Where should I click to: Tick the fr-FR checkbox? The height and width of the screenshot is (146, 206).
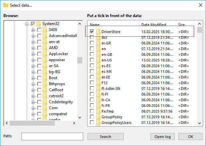click(x=92, y=105)
